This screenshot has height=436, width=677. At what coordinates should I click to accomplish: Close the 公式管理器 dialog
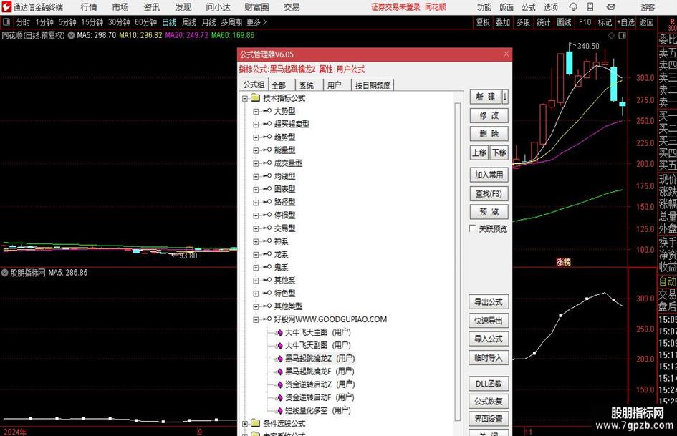tap(506, 54)
